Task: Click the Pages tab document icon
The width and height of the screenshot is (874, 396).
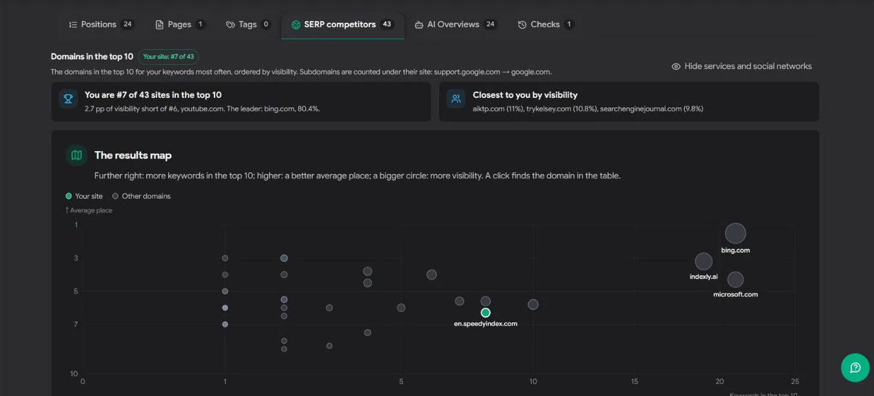Action: pyautogui.click(x=159, y=25)
